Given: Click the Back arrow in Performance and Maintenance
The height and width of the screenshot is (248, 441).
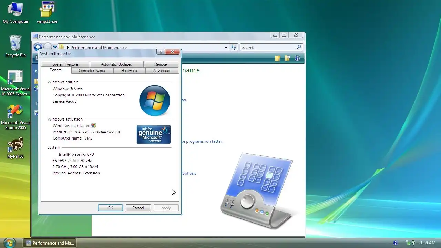Looking at the screenshot, I should pos(38,47).
